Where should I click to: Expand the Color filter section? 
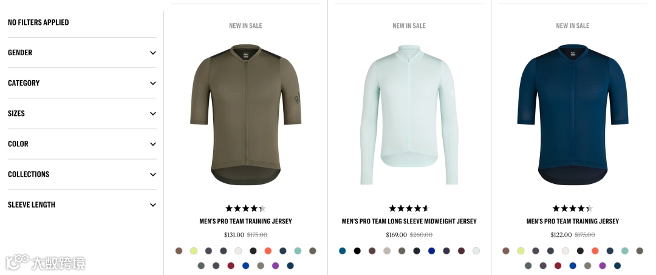pos(82,144)
